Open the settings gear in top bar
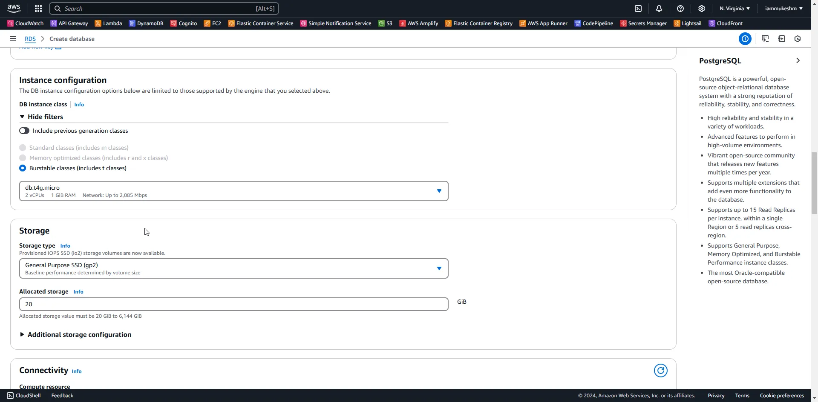Image resolution: width=818 pixels, height=402 pixels. (701, 8)
